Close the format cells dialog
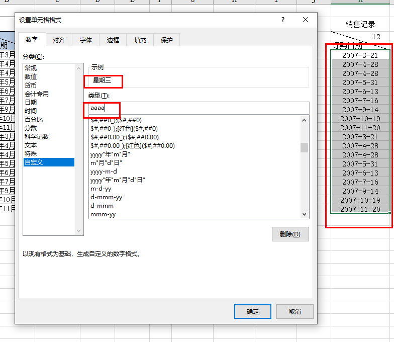 (306, 20)
